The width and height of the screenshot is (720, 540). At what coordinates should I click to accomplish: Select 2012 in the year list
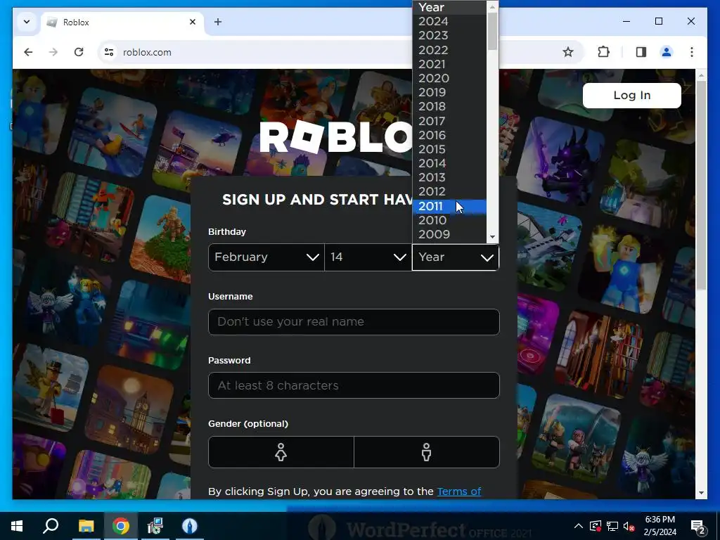click(449, 191)
